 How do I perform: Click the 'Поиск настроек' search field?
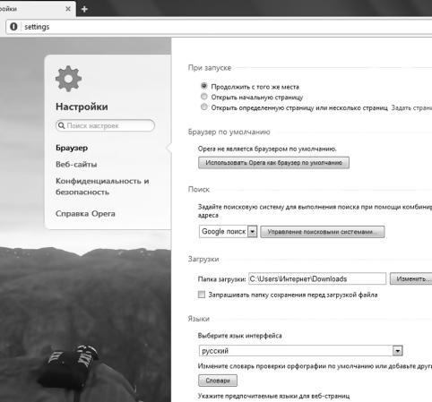coord(105,125)
